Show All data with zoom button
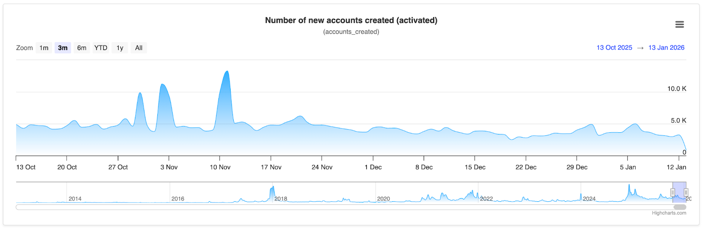 click(139, 48)
